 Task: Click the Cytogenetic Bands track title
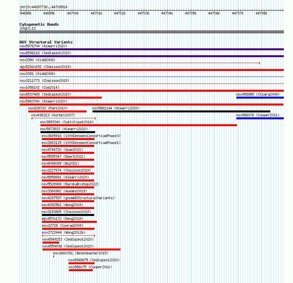pos(39,24)
